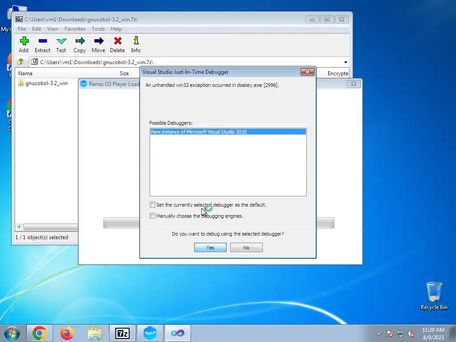
Task: Show hidden system tray icons
Action: click(379, 334)
